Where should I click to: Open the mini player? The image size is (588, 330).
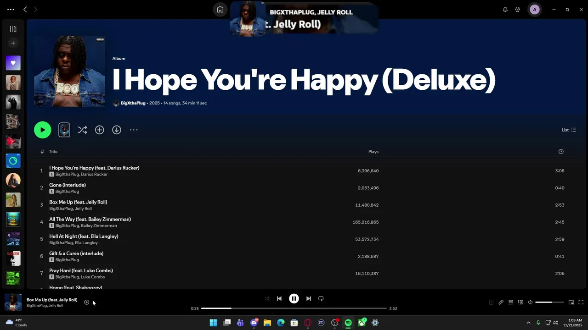(x=571, y=302)
